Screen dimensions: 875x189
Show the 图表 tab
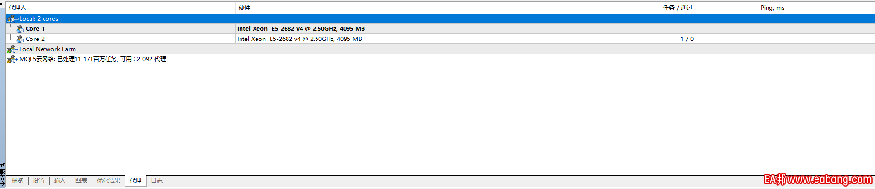[x=81, y=181]
